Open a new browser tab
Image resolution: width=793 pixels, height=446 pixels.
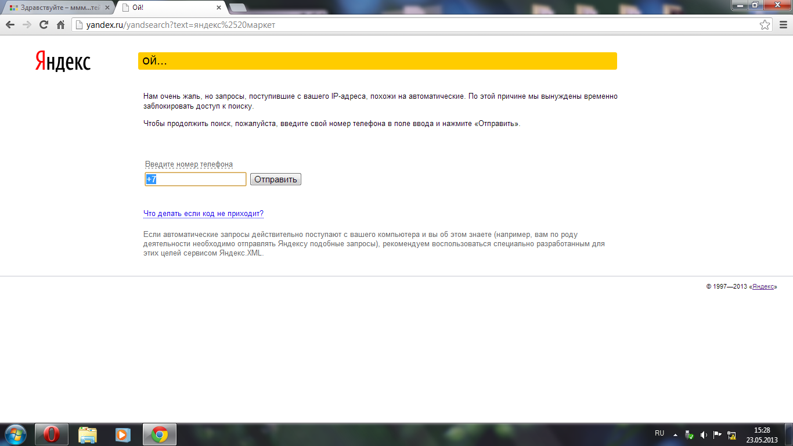click(238, 8)
